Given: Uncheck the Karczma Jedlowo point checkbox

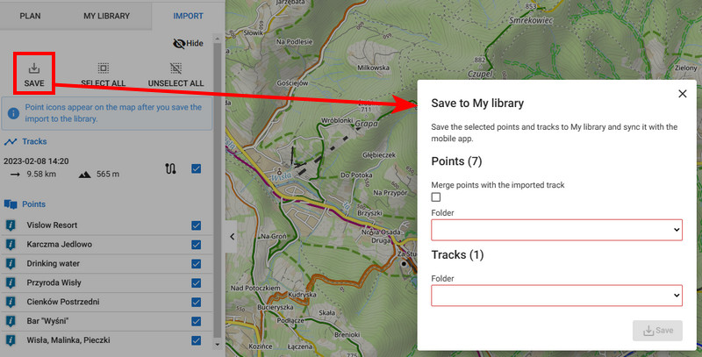Looking at the screenshot, I should pyautogui.click(x=196, y=245).
